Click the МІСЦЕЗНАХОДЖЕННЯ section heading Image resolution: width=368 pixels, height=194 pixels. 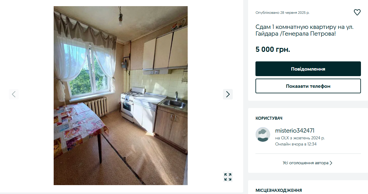click(278, 190)
